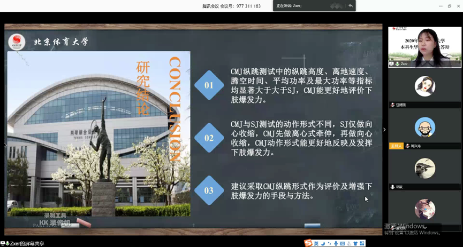463x247 pixels.
Task: Restore down the meeting window
Action: 449,6
